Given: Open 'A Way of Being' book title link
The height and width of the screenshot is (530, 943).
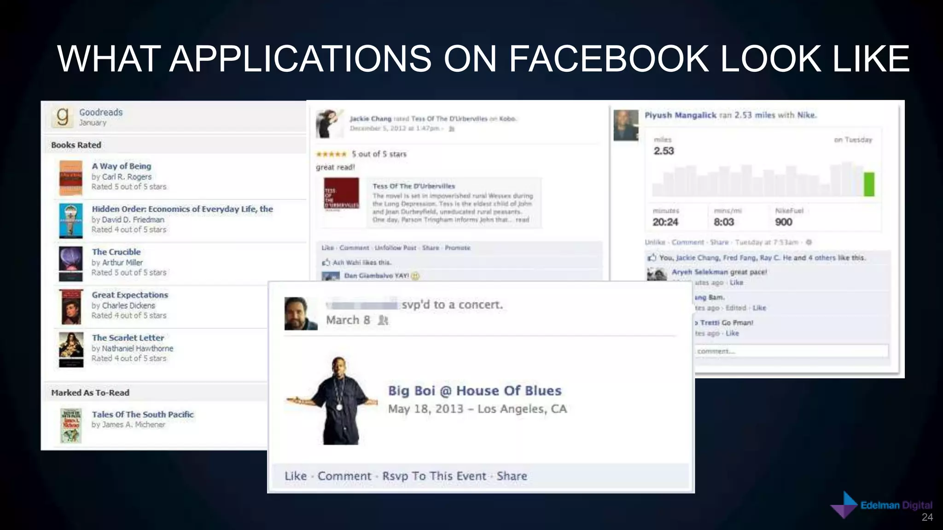Looking at the screenshot, I should (121, 166).
